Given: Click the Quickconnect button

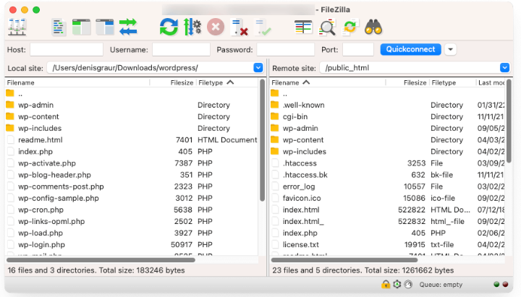Looking at the screenshot, I should pos(411,49).
